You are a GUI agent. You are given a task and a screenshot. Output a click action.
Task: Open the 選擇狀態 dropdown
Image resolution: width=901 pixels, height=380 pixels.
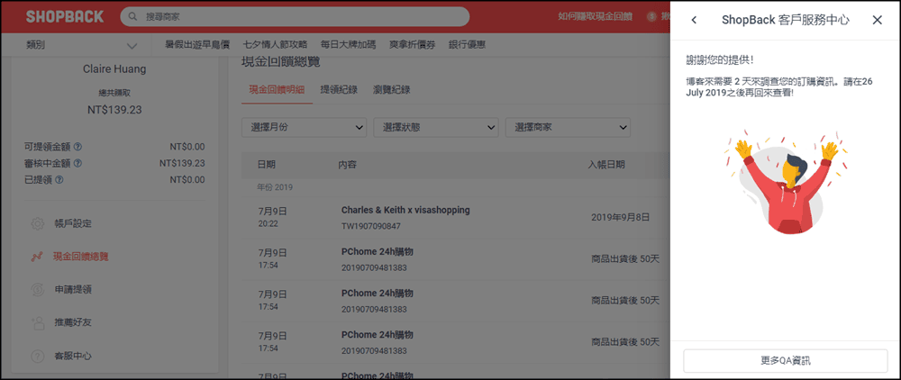[x=436, y=128]
